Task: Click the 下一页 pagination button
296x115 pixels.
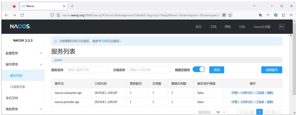Action: tap(272, 112)
